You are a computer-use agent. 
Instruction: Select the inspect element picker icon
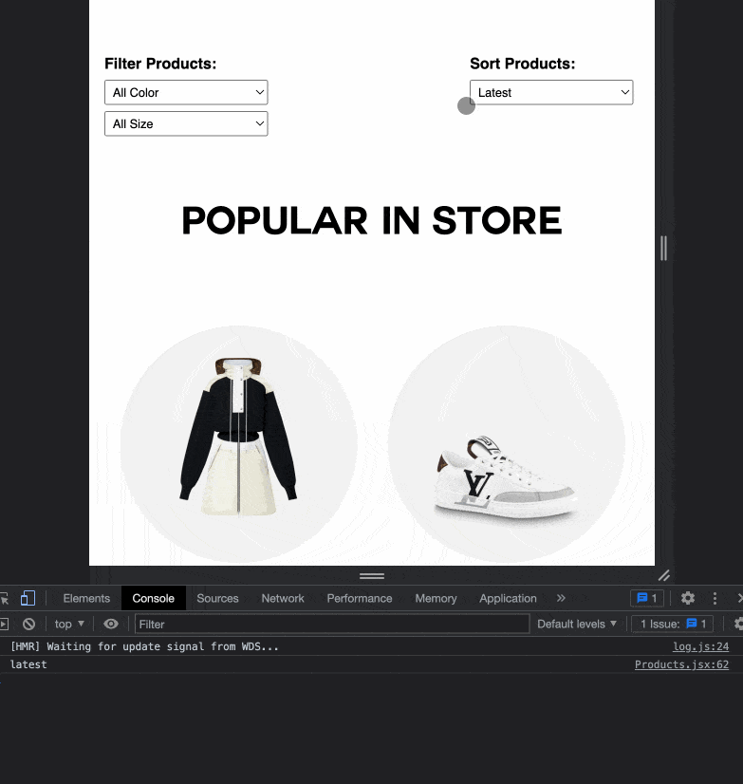point(5,598)
